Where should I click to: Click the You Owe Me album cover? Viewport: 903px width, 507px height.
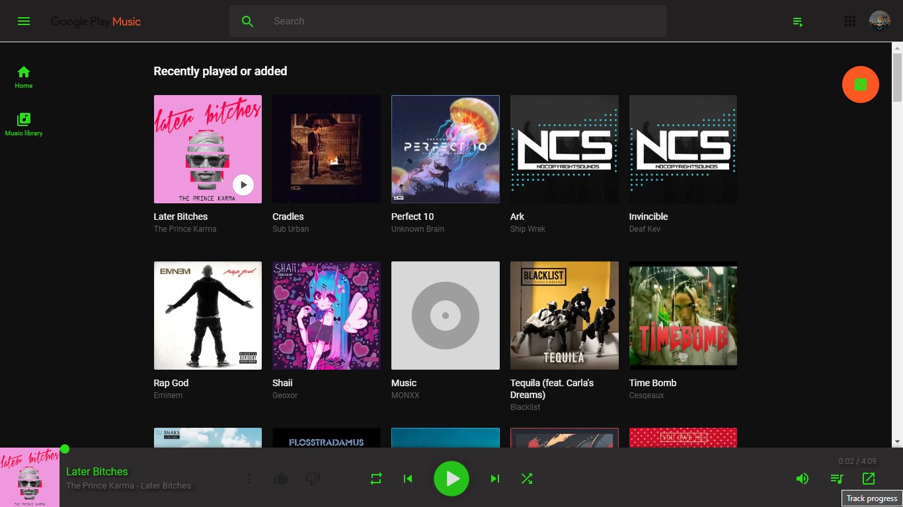683,438
